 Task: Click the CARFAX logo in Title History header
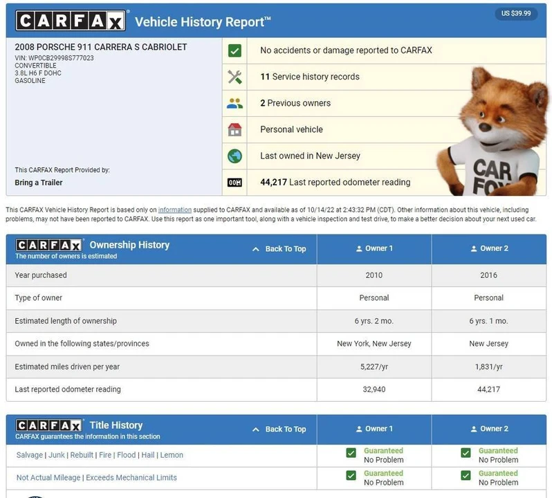[x=49, y=425]
